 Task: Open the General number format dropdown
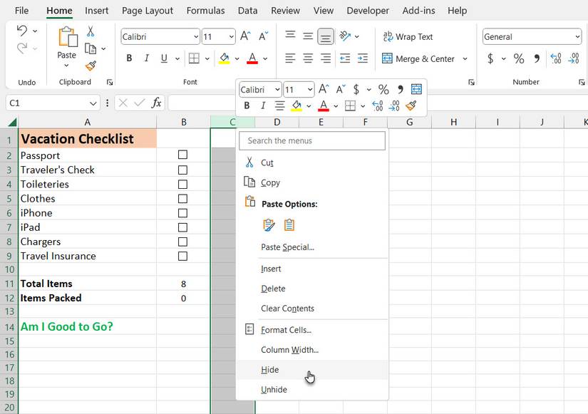pos(577,37)
